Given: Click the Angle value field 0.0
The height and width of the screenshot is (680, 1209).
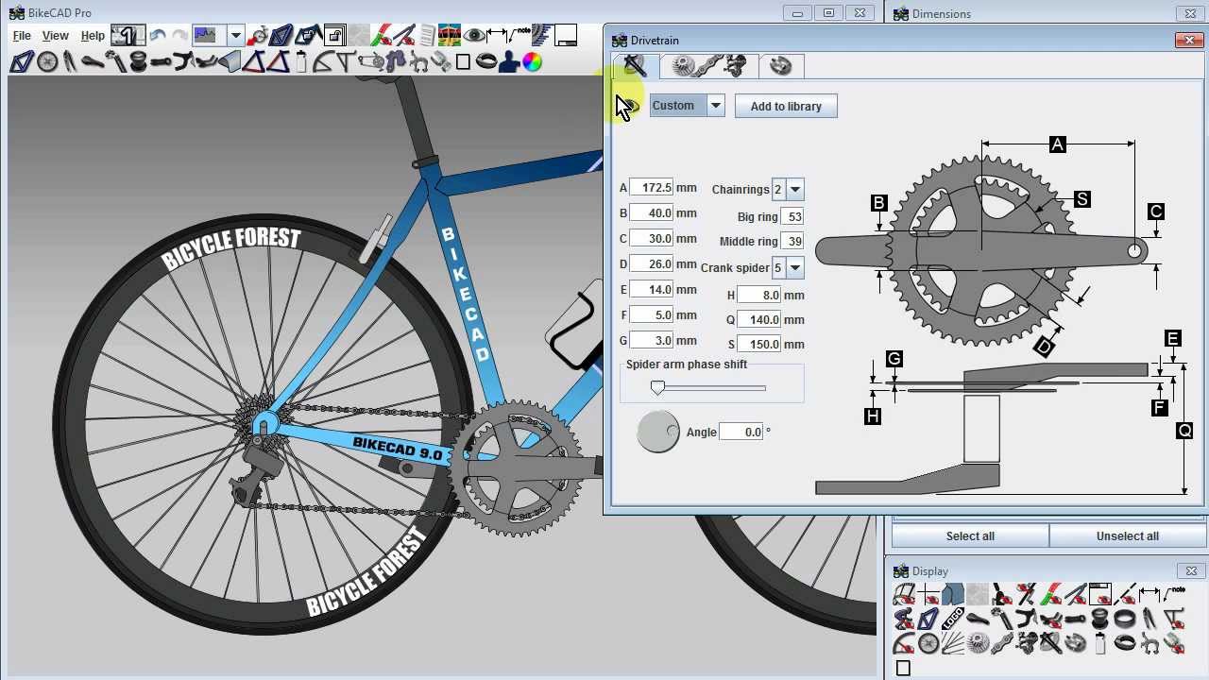Looking at the screenshot, I should click(x=741, y=433).
